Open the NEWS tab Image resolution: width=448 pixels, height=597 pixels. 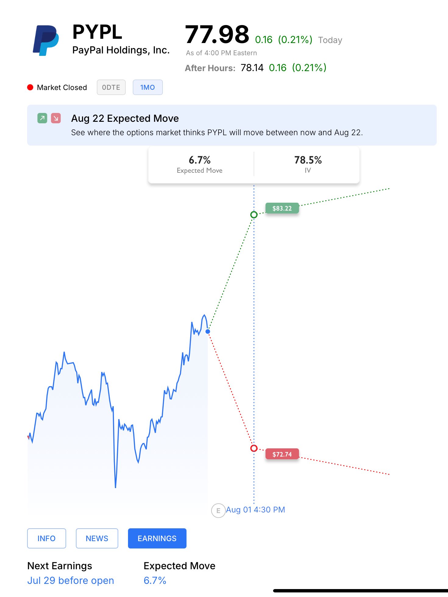coord(97,538)
